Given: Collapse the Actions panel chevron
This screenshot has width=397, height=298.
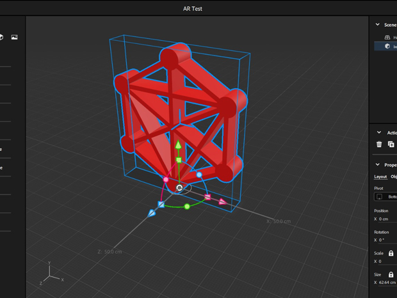Looking at the screenshot, I should (x=378, y=132).
